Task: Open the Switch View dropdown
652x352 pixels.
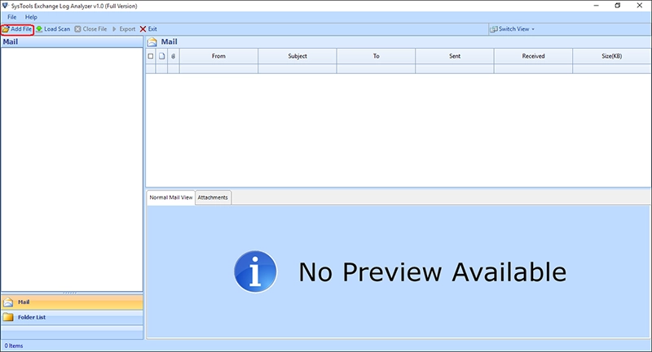Action: click(x=513, y=29)
